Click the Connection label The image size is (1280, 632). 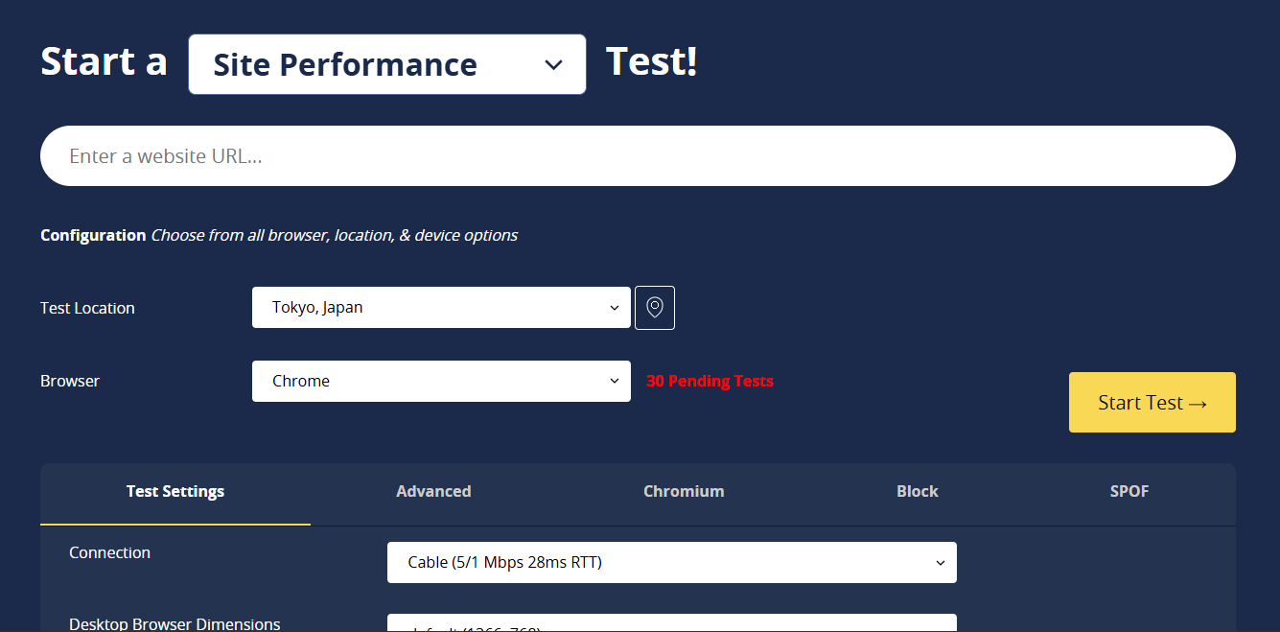click(x=109, y=553)
